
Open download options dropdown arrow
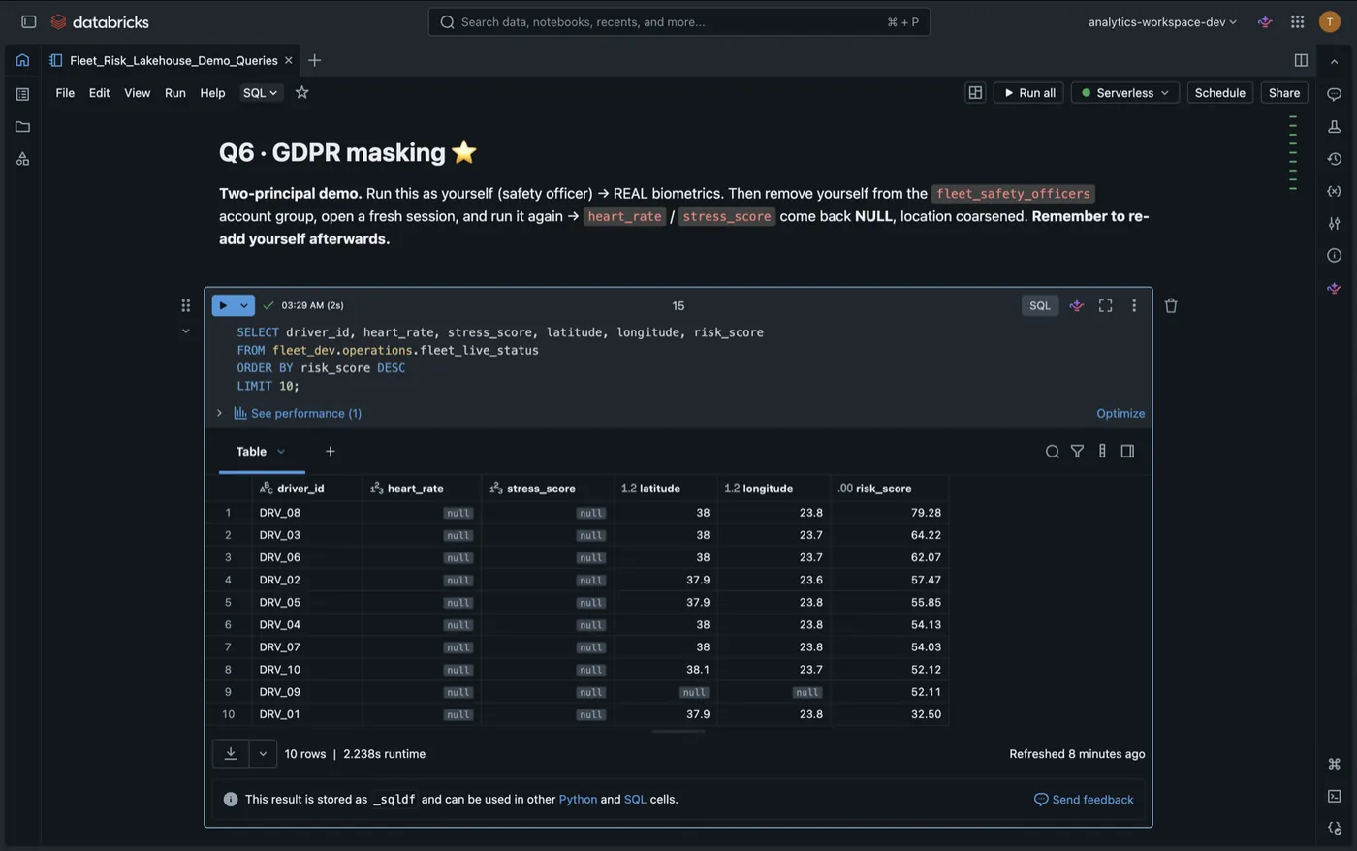pos(263,753)
